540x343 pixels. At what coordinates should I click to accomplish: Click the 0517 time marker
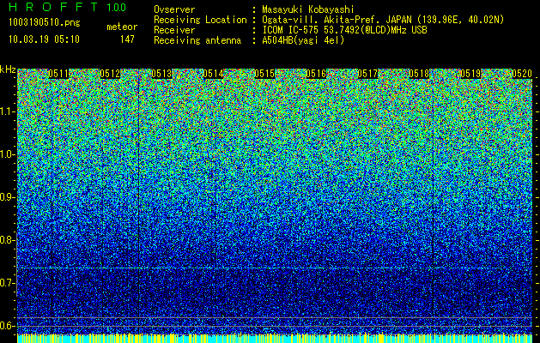pyautogui.click(x=367, y=74)
